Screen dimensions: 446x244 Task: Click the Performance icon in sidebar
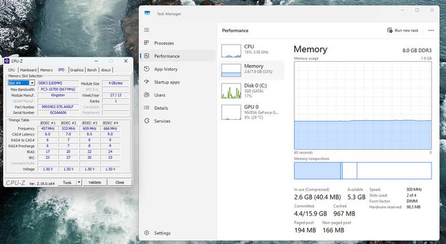tap(147, 56)
